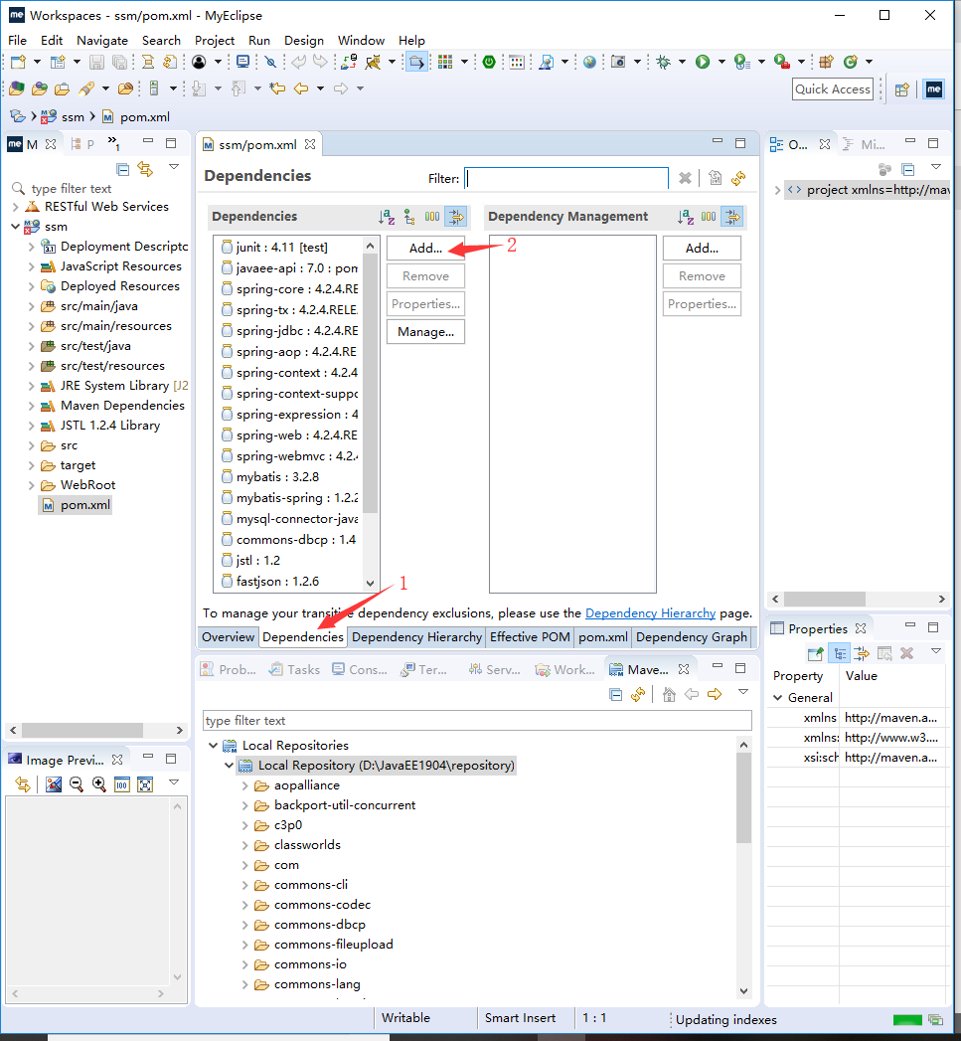
Task: Expand the Maven Dependencies node
Action: (x=31, y=406)
